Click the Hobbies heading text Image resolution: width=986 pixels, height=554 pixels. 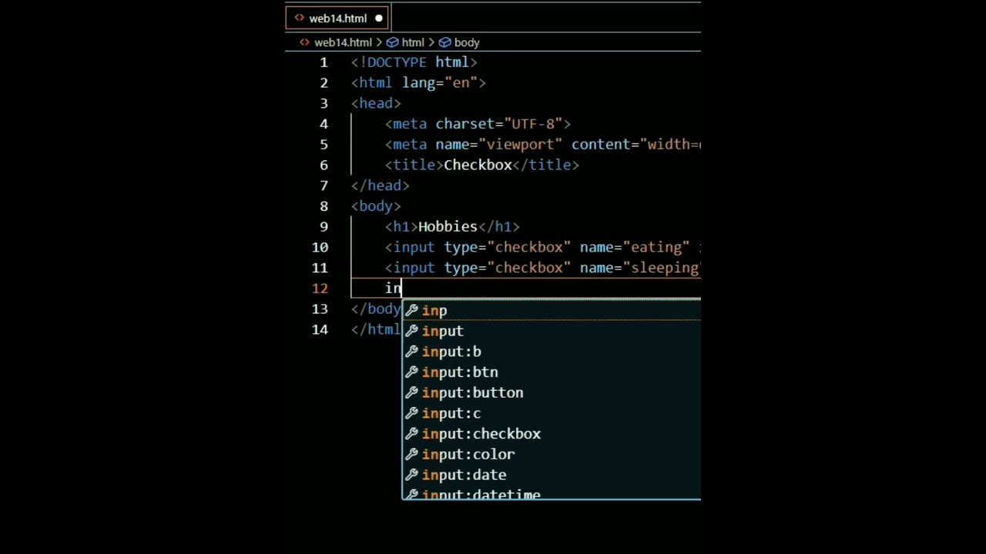coord(448,227)
